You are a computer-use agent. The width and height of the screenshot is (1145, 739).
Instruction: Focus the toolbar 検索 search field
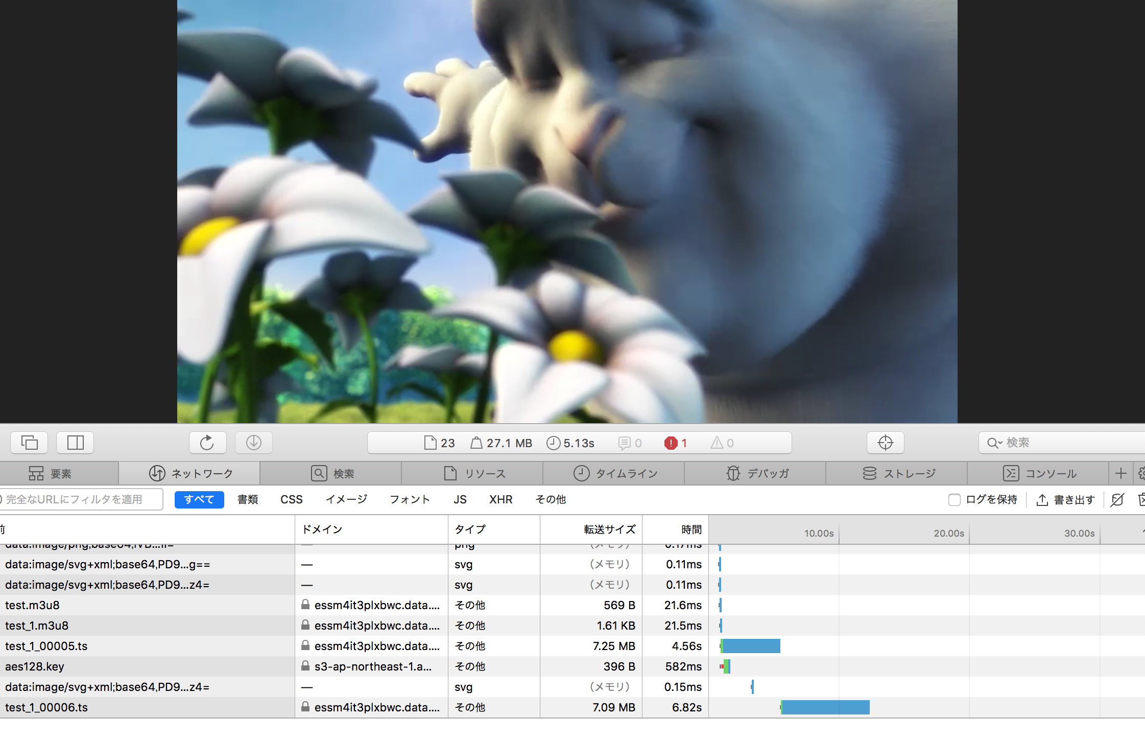coord(1062,443)
